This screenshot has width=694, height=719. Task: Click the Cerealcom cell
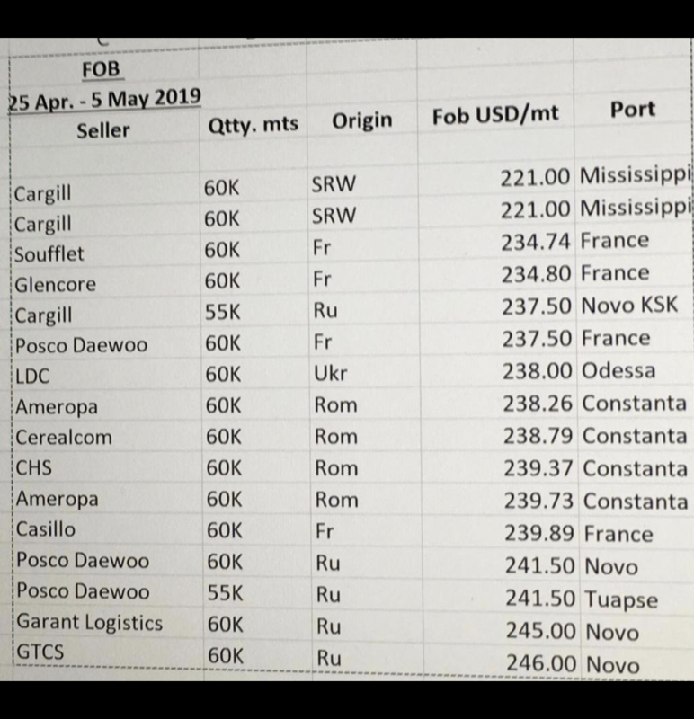click(x=60, y=437)
